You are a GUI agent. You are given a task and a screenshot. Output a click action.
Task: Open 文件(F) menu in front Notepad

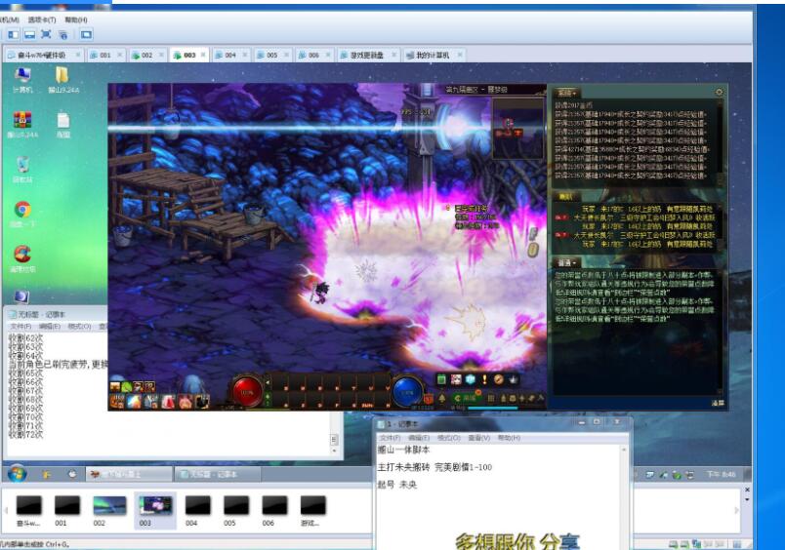pyautogui.click(x=390, y=438)
